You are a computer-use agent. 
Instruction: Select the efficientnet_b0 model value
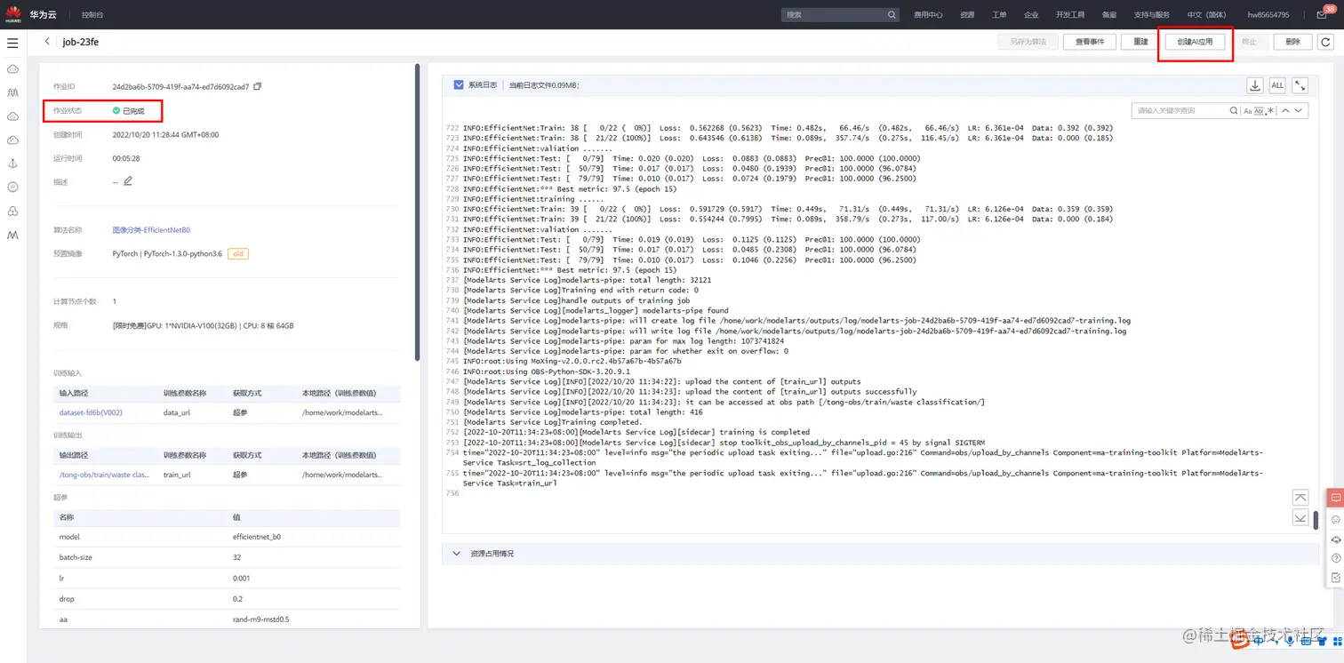[255, 537]
